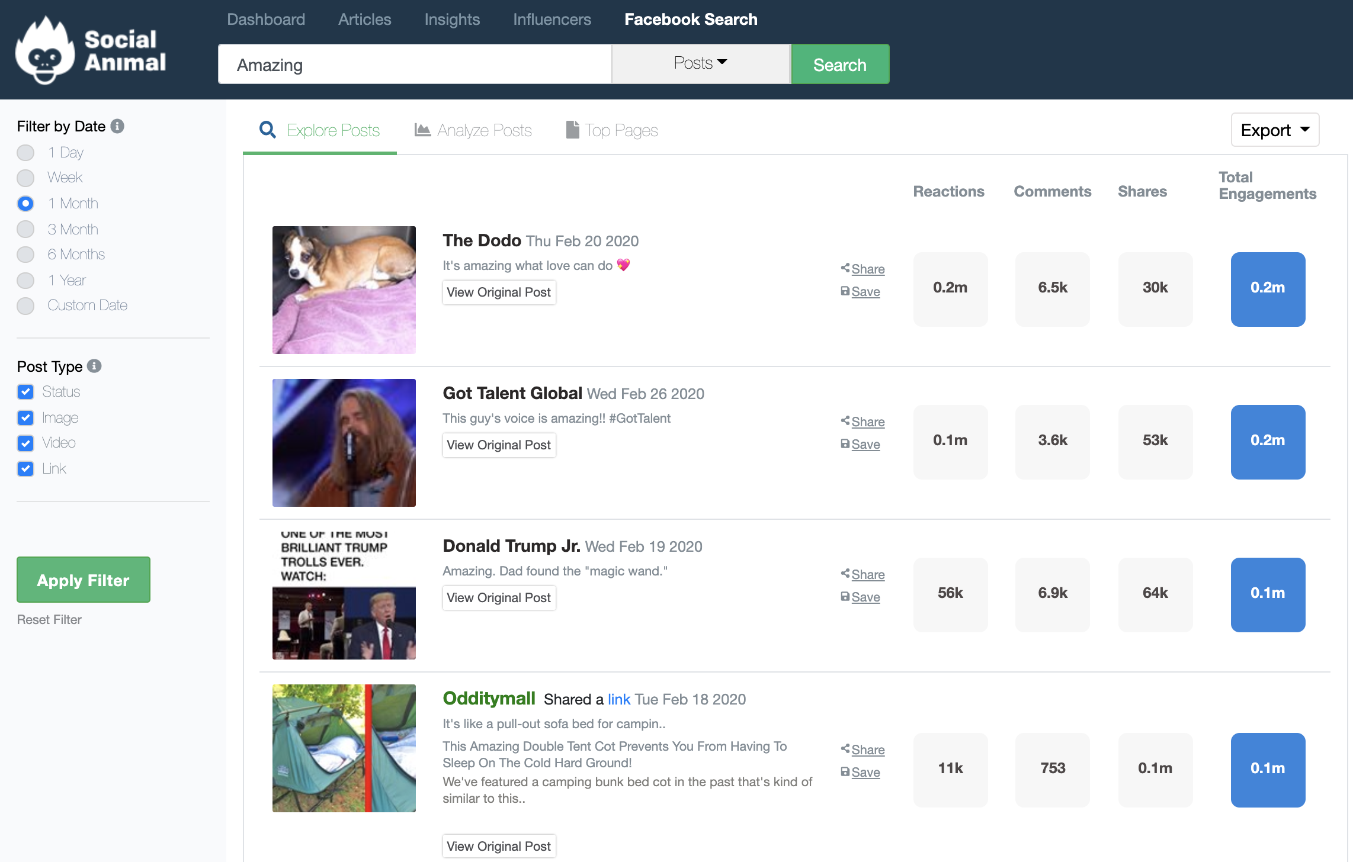This screenshot has height=862, width=1353.
Task: Open the tent cot thumbnail
Action: click(344, 748)
